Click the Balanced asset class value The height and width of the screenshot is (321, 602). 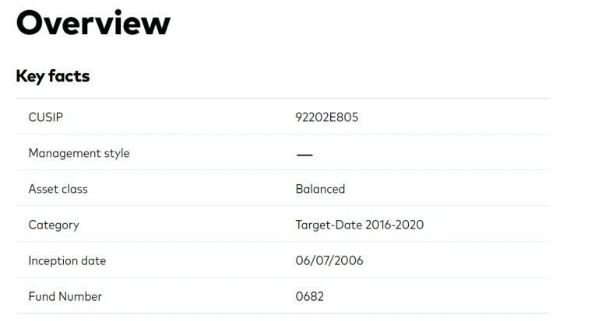point(320,189)
